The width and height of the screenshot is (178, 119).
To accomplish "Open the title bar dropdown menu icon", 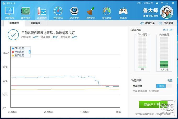I will tap(162, 3).
